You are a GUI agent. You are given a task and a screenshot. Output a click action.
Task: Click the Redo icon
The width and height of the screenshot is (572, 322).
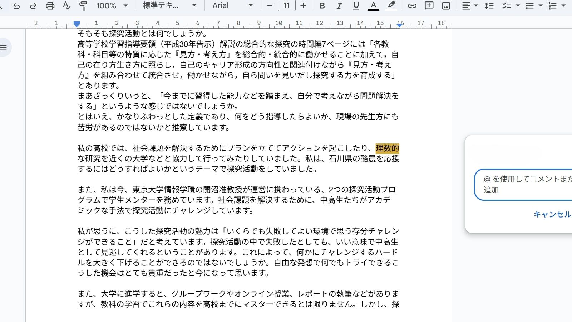(x=33, y=6)
